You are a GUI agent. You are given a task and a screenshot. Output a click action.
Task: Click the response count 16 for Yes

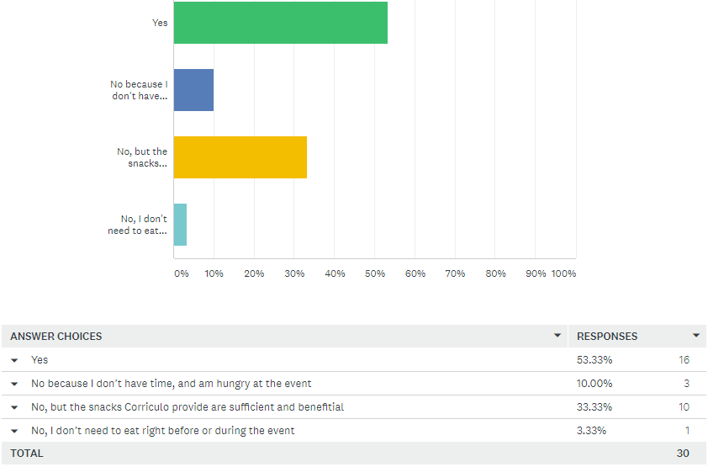pos(684,360)
